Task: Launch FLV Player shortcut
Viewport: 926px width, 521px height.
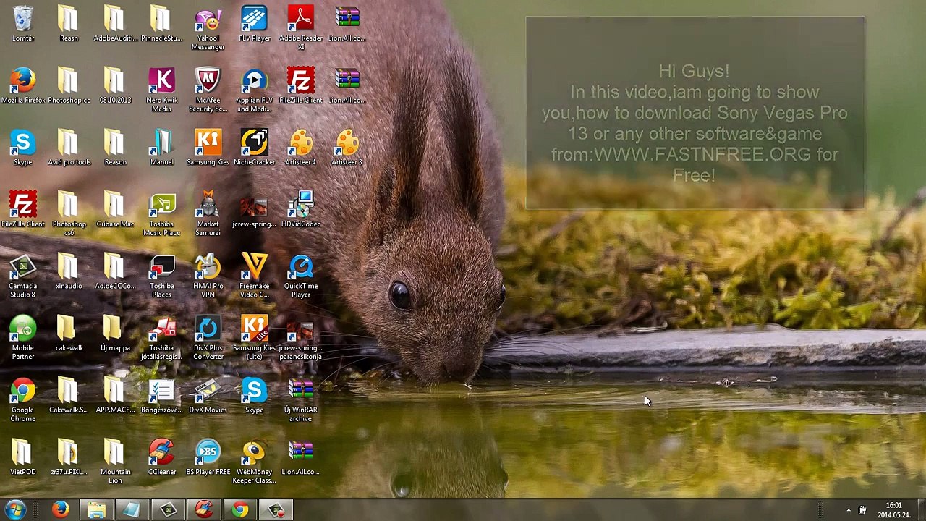Action: 254,24
